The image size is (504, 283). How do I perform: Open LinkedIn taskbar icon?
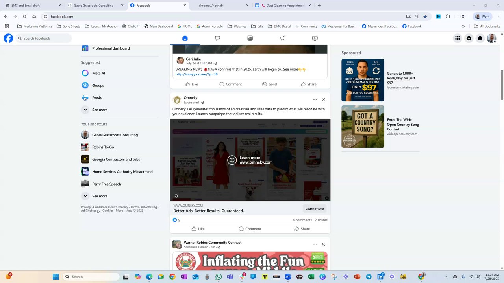tap(380, 277)
